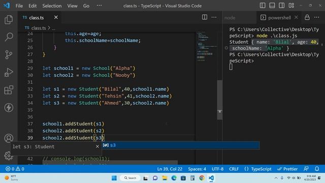This screenshot has height=183, width=325.
Task: Open the Chat icon on the taskbar
Action: click(x=155, y=178)
